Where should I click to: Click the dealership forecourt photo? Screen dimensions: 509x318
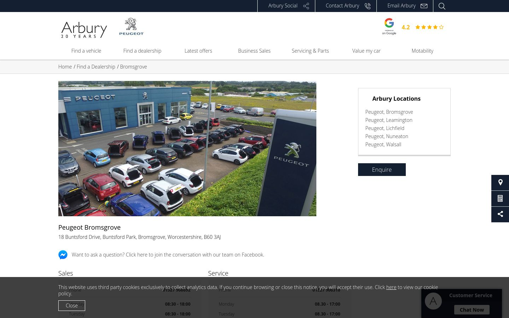[187, 148]
